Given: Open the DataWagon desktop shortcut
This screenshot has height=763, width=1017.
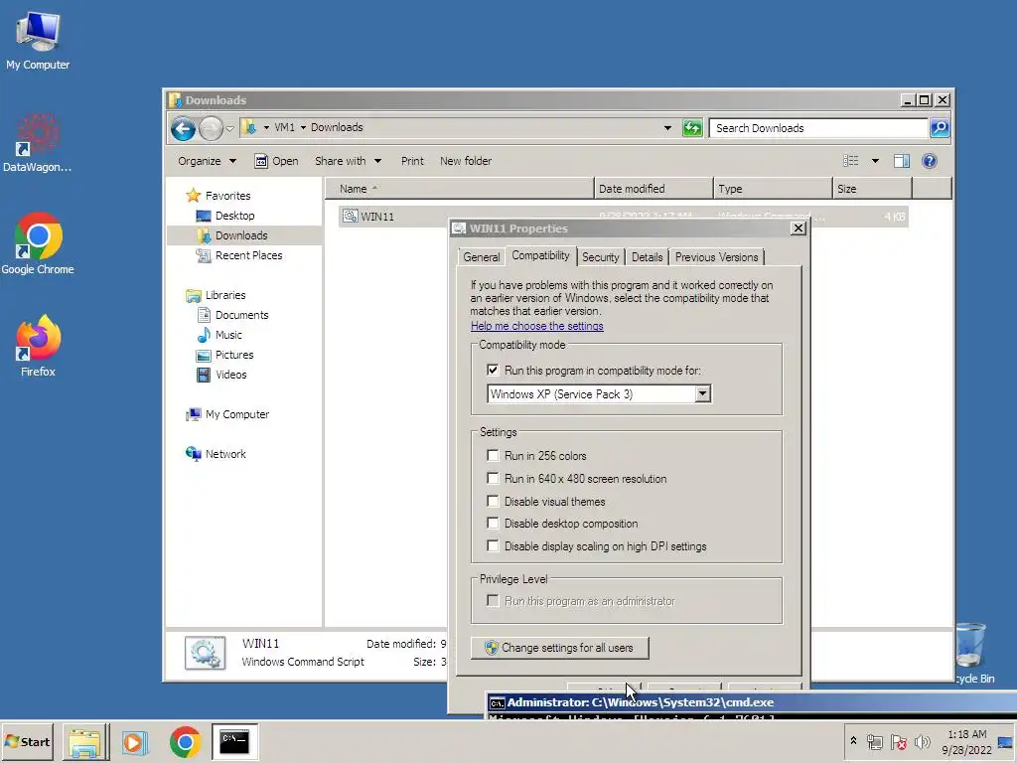Looking at the screenshot, I should click(37, 143).
